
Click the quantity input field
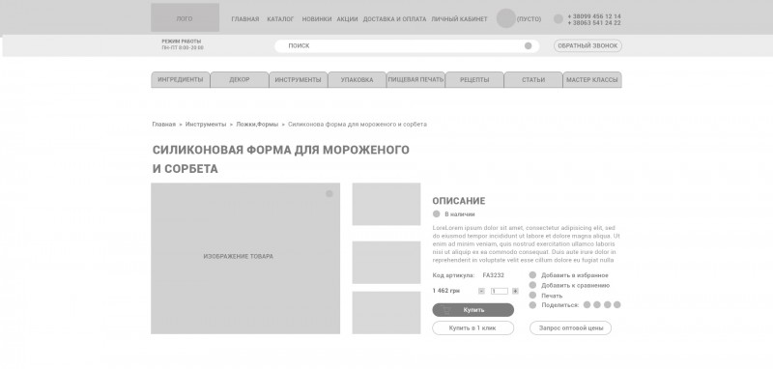pos(499,291)
